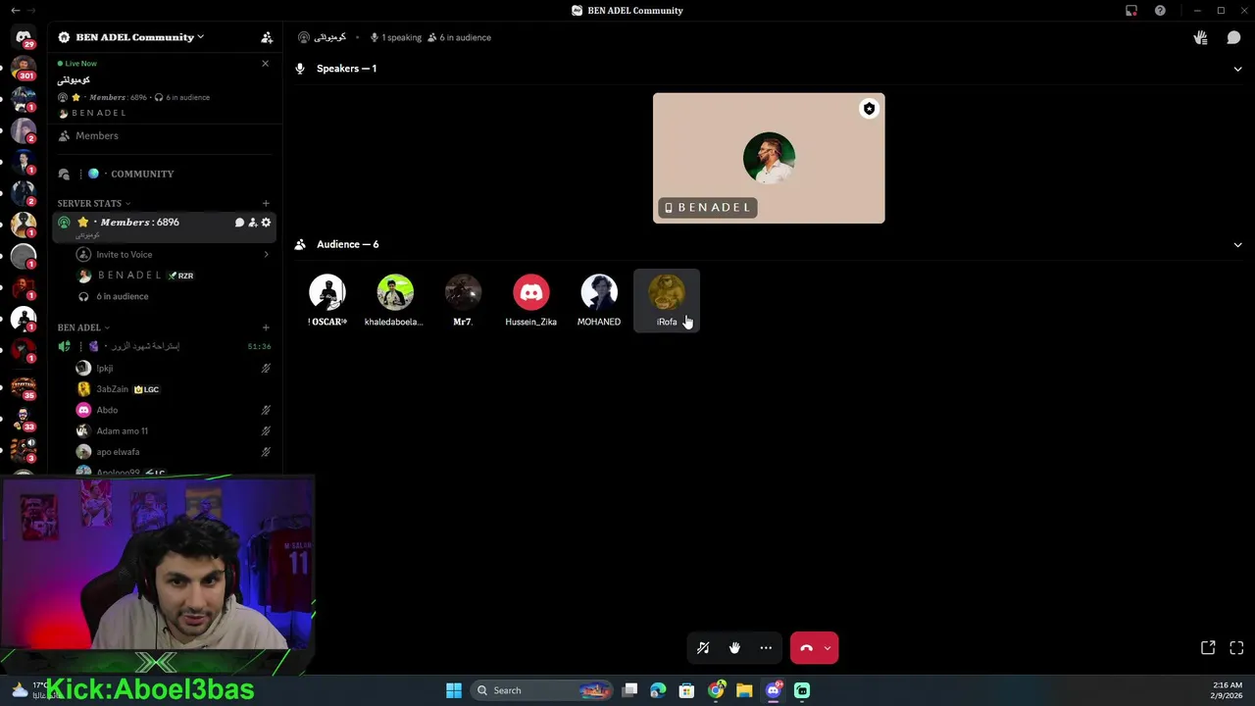This screenshot has height=706, width=1255.
Task: Add a channel to SERVER STATS
Action: point(266,203)
